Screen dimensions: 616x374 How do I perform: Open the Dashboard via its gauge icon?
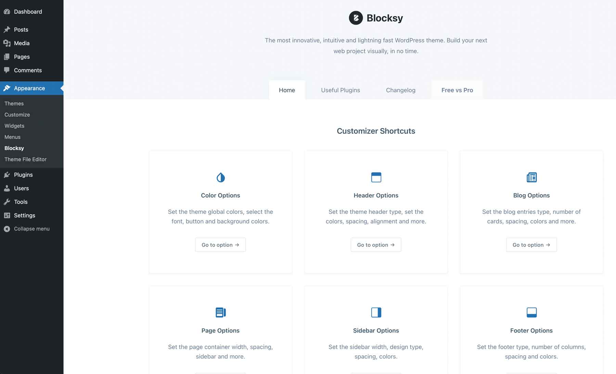tap(7, 11)
